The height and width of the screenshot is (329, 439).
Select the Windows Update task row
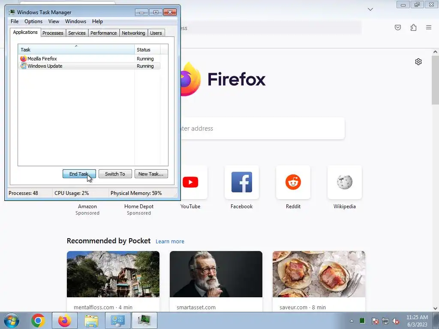coord(90,66)
